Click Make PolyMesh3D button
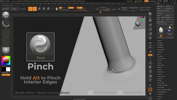Image resolution: width=177 pixels, height=100 pixels. 167,17
